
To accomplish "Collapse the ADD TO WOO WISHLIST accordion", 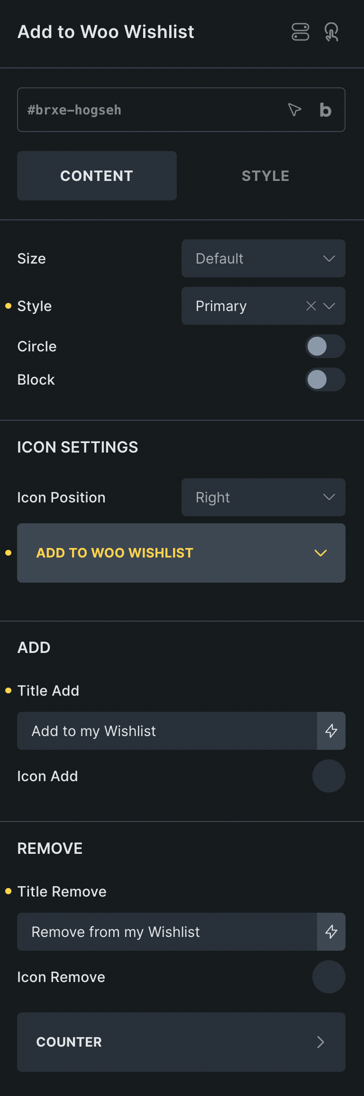I will click(x=320, y=553).
